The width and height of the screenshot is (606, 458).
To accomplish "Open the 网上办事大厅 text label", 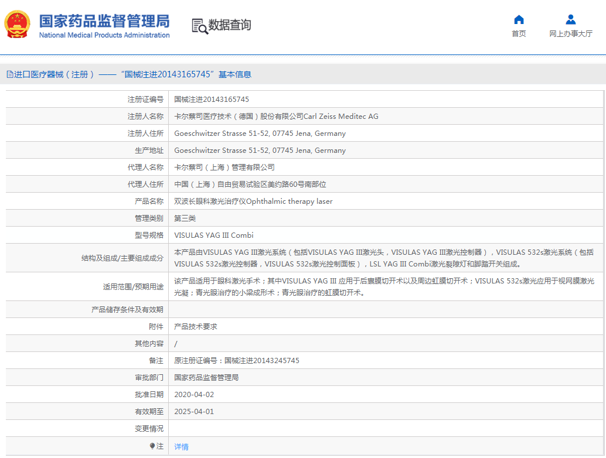I will [x=570, y=34].
